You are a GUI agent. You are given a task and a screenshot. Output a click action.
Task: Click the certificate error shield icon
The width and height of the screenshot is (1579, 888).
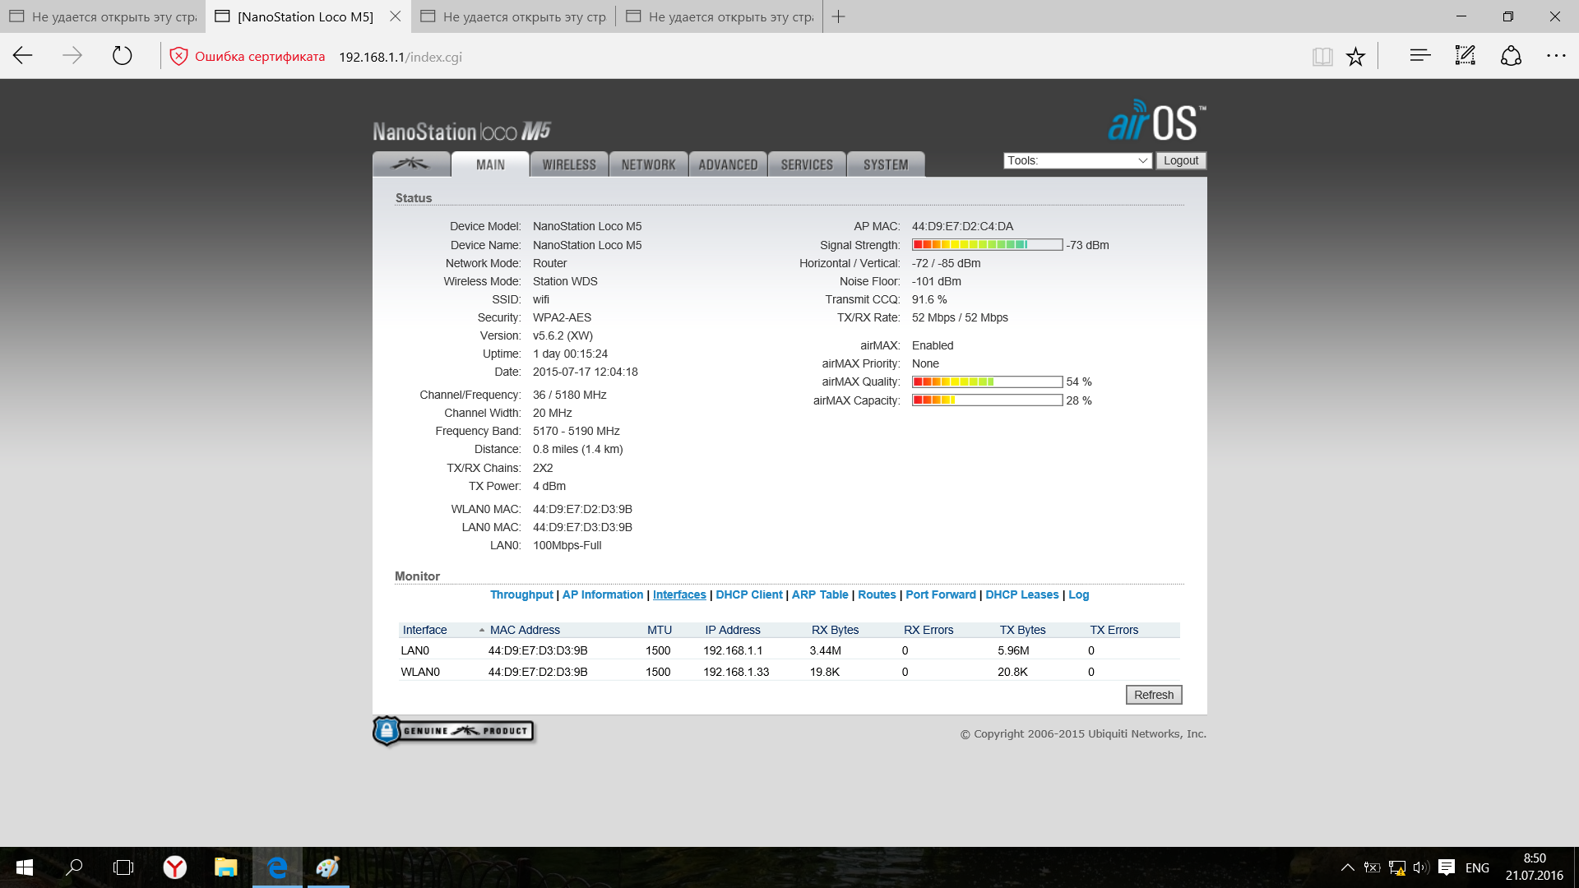pyautogui.click(x=178, y=56)
